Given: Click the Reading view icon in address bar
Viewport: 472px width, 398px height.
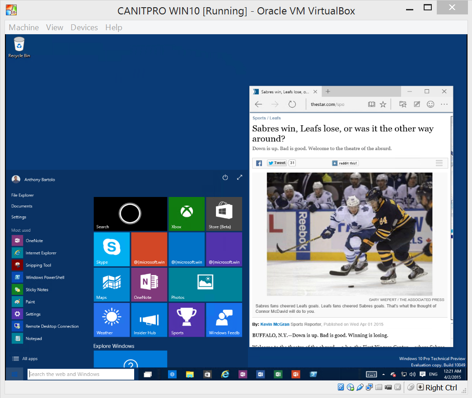Looking at the screenshot, I should pyautogui.click(x=371, y=105).
